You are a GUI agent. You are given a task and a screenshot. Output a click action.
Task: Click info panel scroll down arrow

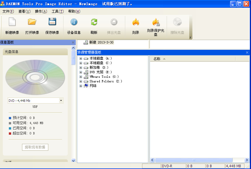pyautogui.click(x=73, y=160)
